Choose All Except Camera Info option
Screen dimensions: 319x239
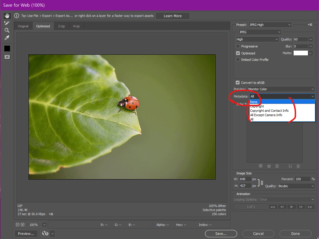pyautogui.click(x=282, y=115)
